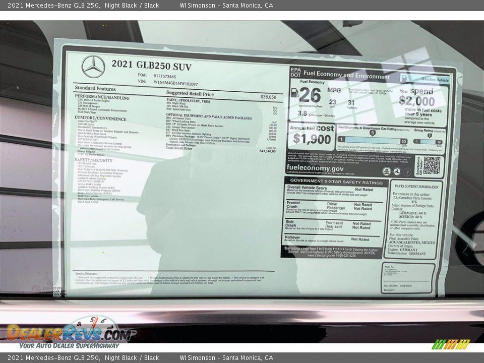Click the 'Ship To' address box
Viewport: 484px width, 363px height.
(408, 278)
